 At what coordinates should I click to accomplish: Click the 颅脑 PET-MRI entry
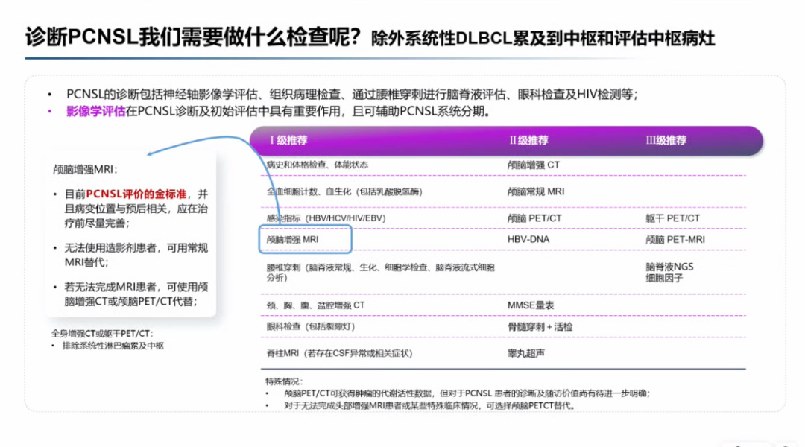[x=675, y=240]
